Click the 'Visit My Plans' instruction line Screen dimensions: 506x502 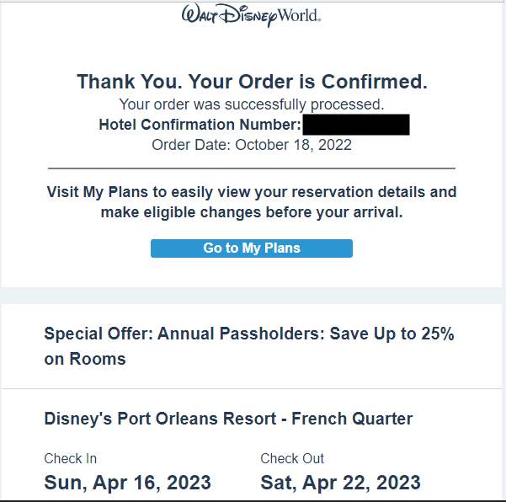tap(252, 192)
